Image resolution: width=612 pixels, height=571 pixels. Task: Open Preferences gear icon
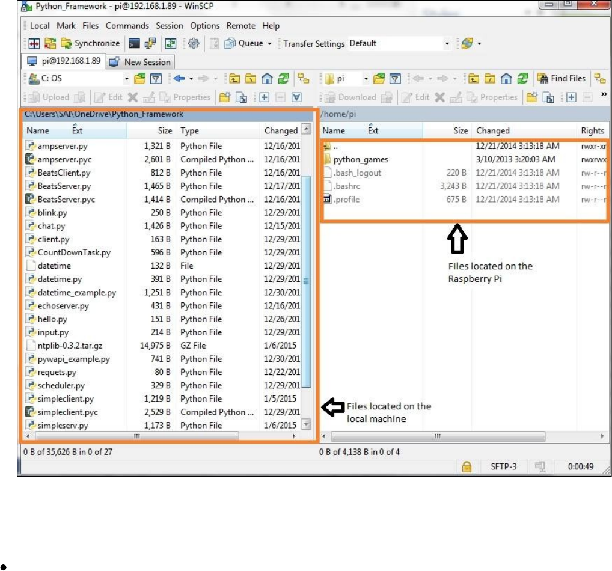coord(194,43)
